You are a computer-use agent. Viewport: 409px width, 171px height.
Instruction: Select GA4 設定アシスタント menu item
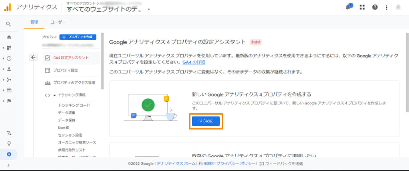(x=71, y=58)
